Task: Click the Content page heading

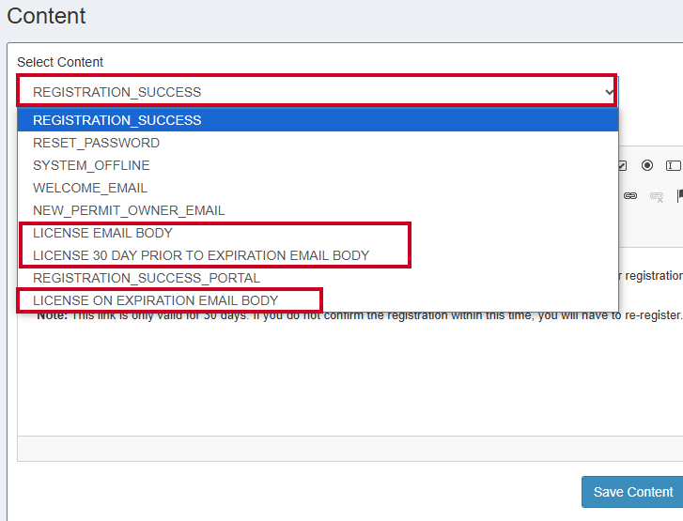Action: click(46, 16)
